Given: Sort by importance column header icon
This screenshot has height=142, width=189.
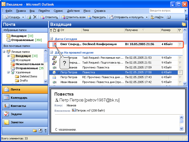Looking at the screenshot, I should (x=51, y=30).
